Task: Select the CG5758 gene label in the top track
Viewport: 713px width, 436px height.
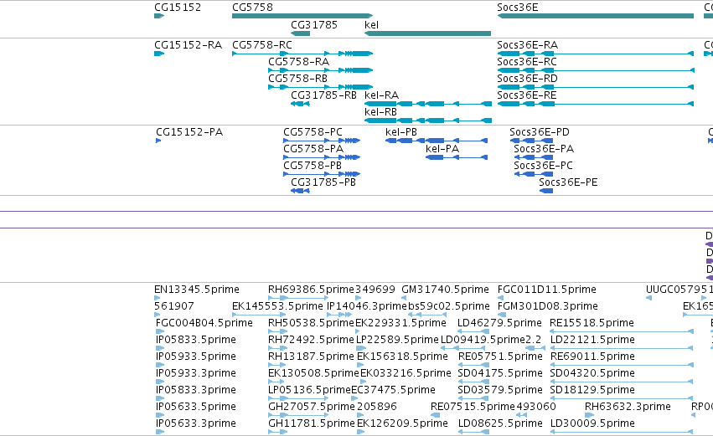Action: (x=252, y=8)
